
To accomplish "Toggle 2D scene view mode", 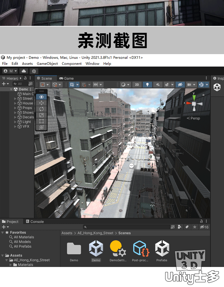I will 137,85.
